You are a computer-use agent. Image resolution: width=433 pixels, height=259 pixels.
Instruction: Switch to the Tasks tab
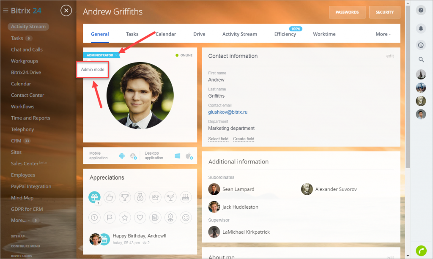(132, 34)
